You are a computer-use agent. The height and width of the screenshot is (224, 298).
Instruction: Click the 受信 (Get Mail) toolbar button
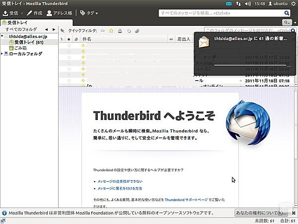10,13
